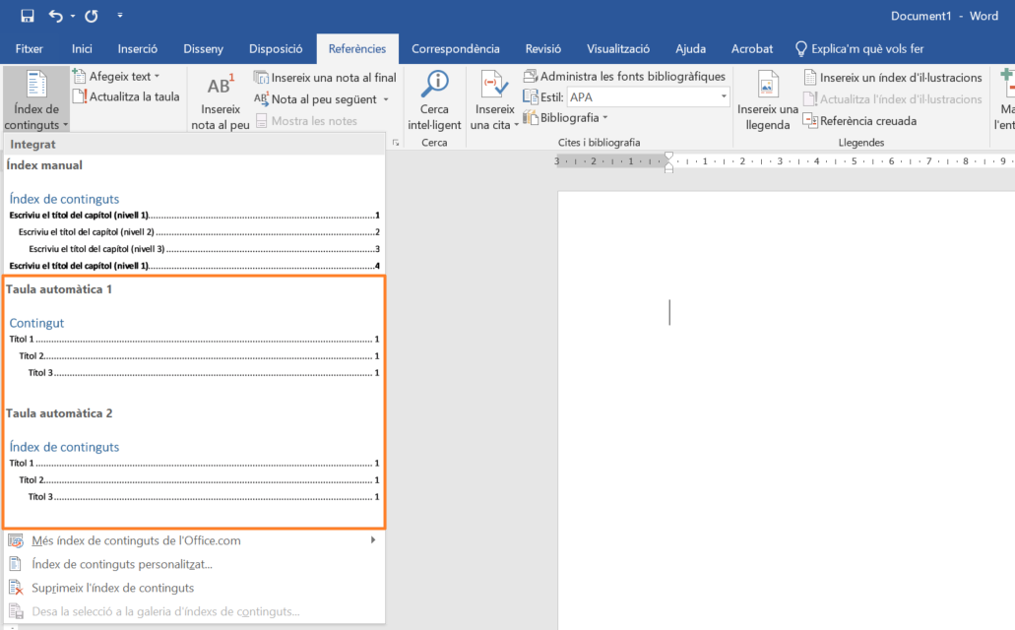Click the Redo icon in quick access
The height and width of the screenshot is (630, 1015).
click(92, 16)
